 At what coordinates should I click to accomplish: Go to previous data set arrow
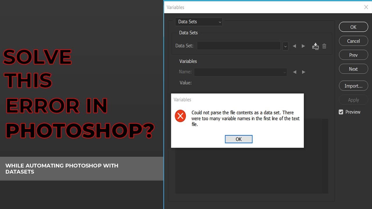294,46
